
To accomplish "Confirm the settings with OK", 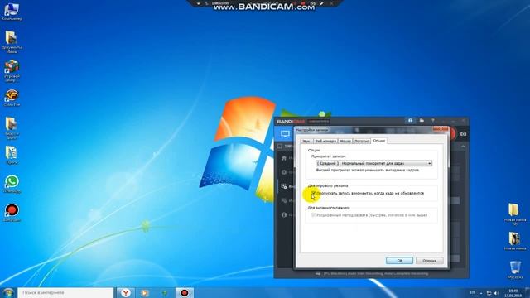I will (x=399, y=261).
